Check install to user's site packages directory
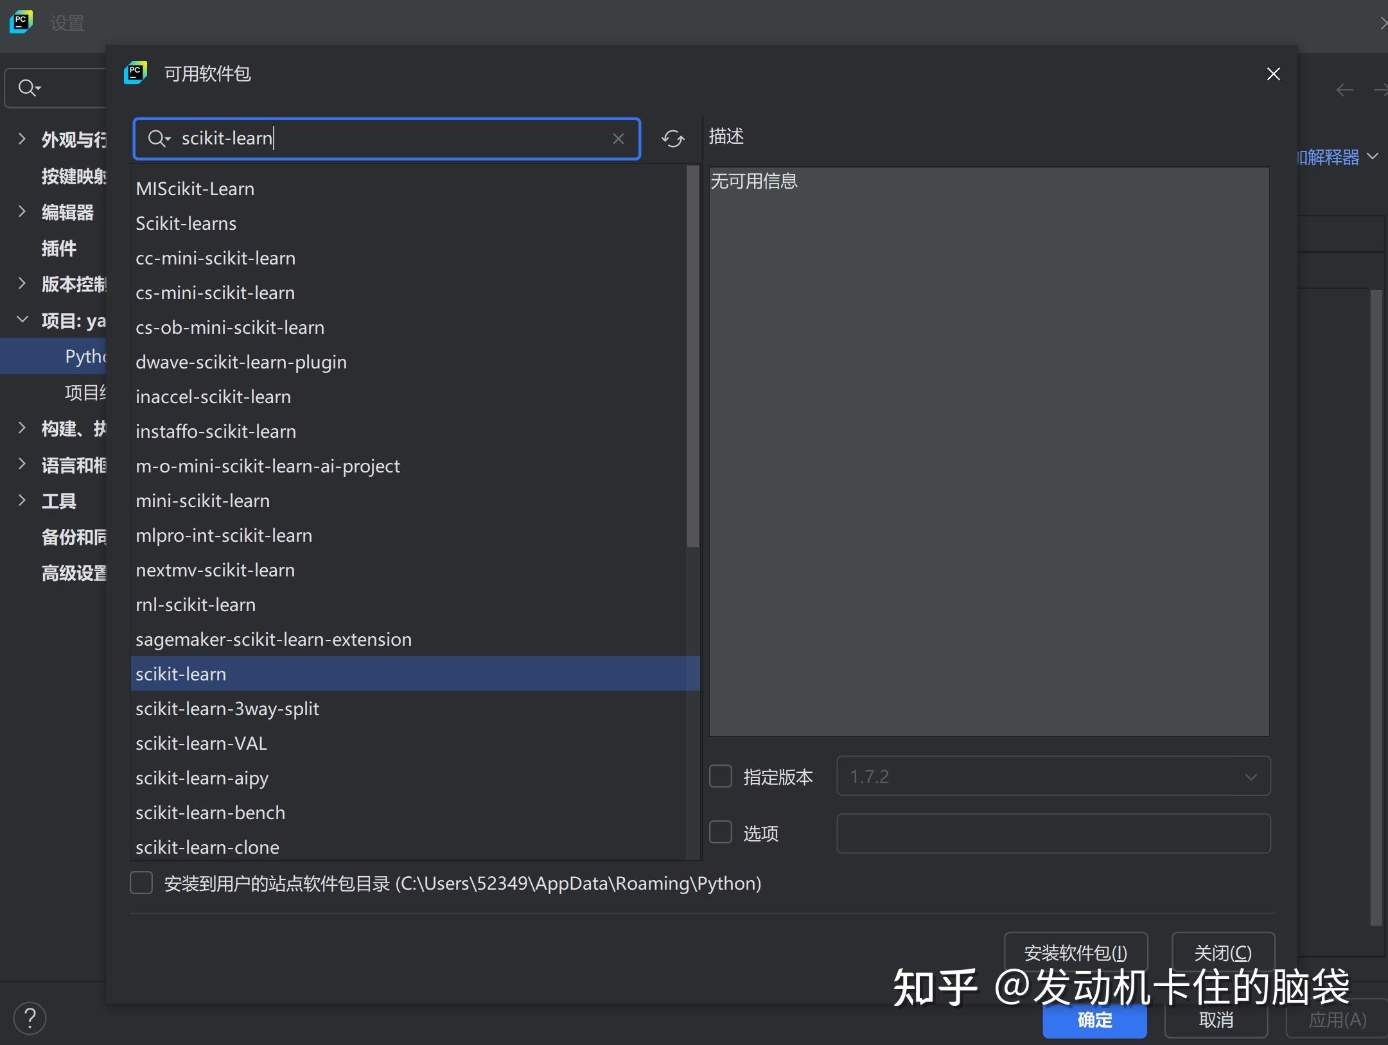 click(141, 883)
